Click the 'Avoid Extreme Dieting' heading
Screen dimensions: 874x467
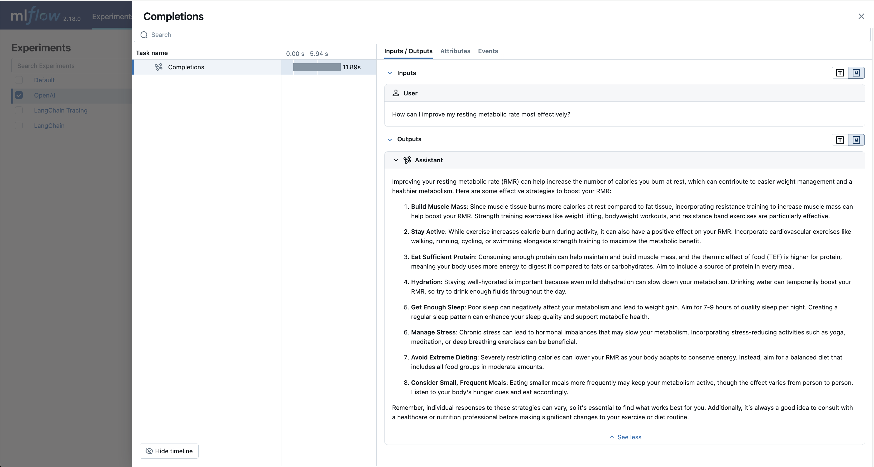click(444, 357)
